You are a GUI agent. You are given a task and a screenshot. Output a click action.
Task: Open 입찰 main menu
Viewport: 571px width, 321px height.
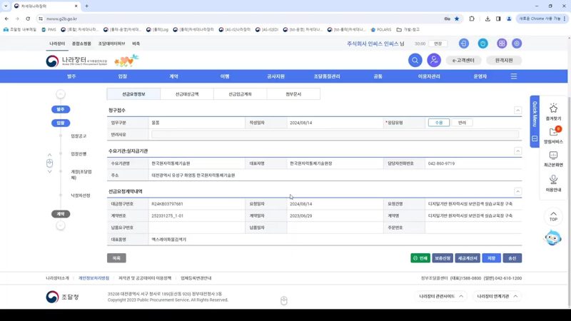[x=122, y=76]
